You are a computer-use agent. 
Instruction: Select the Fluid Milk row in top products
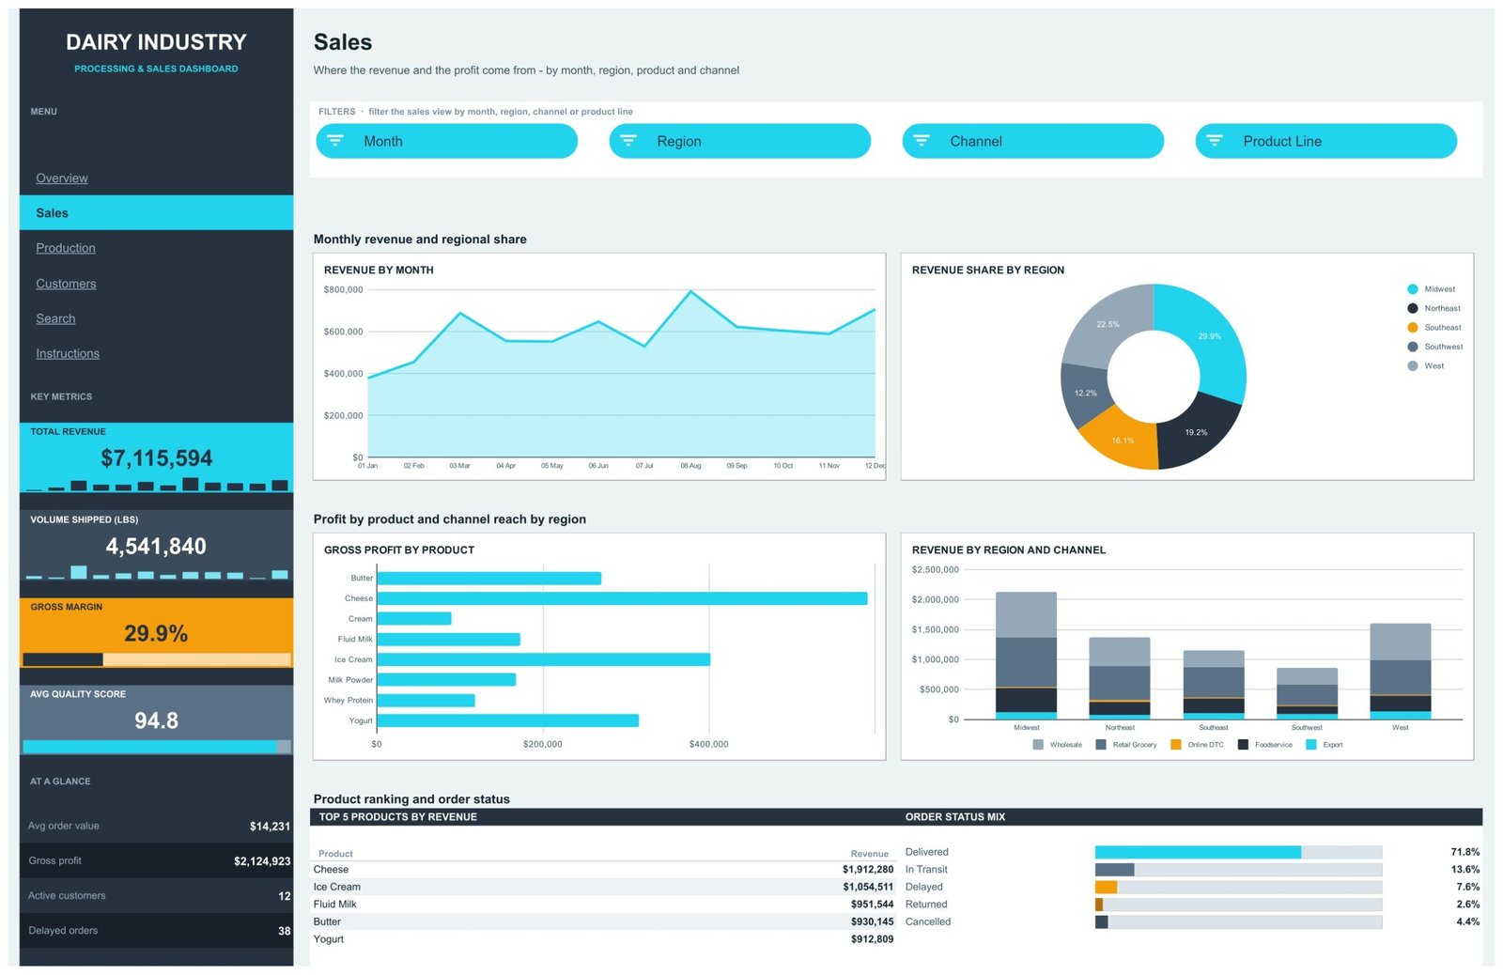[603, 905]
